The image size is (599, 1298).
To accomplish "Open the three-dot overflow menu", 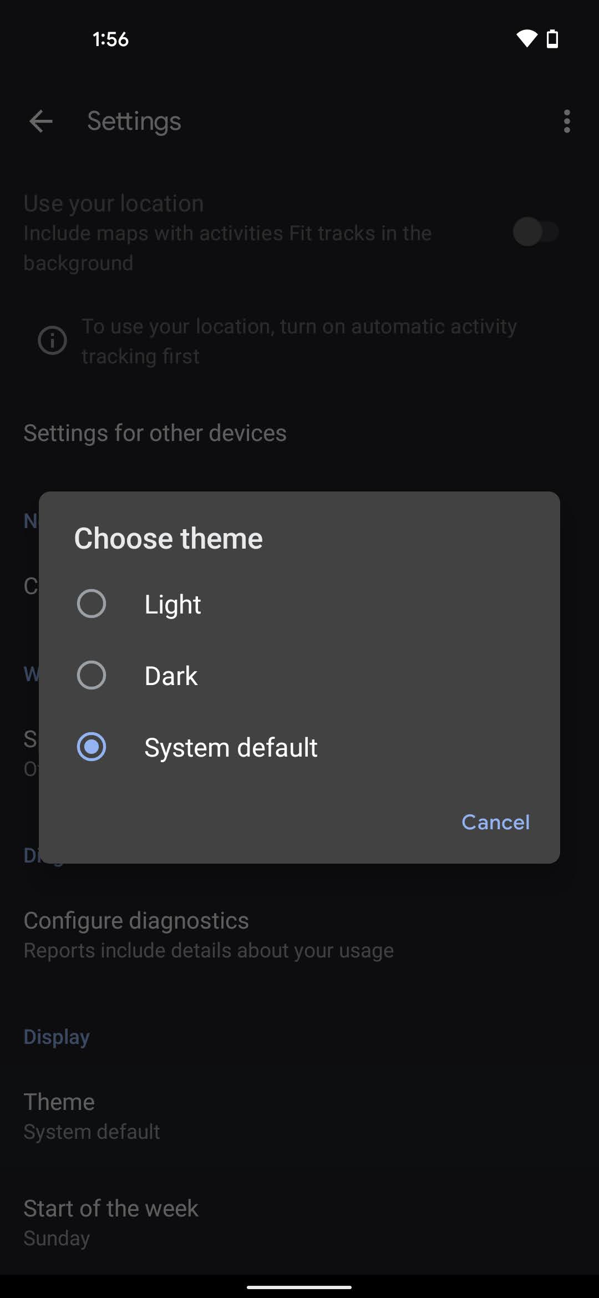I will 566,121.
